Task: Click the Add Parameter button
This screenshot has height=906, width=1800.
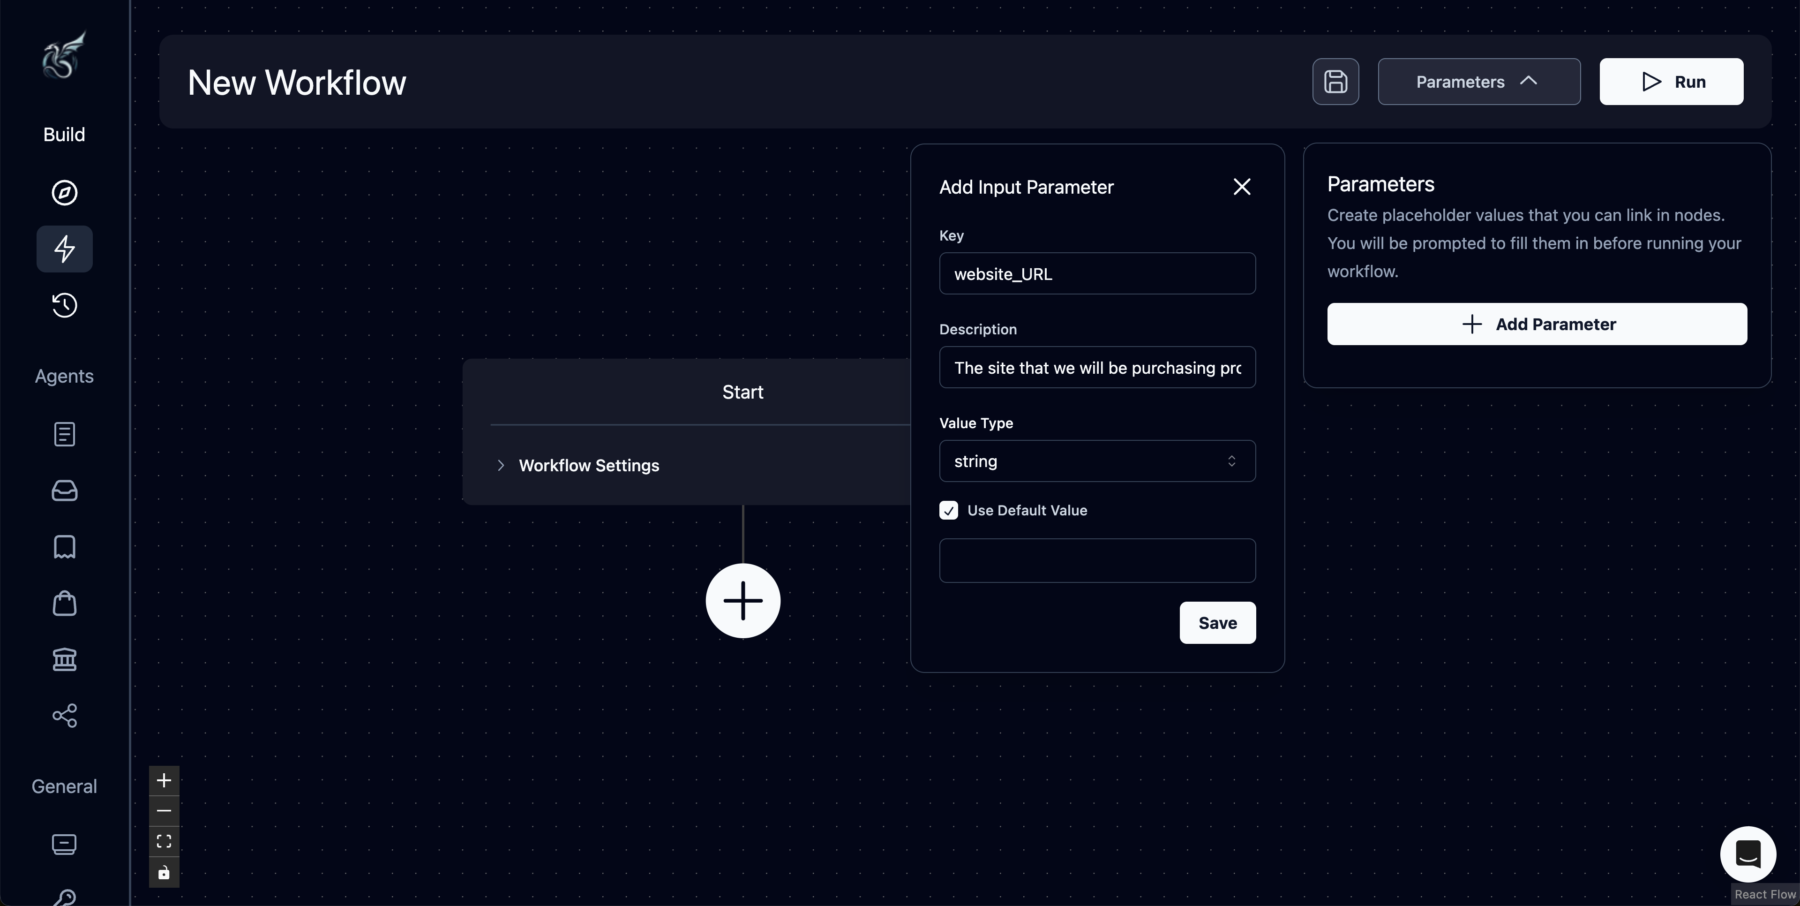Action: [x=1537, y=323]
